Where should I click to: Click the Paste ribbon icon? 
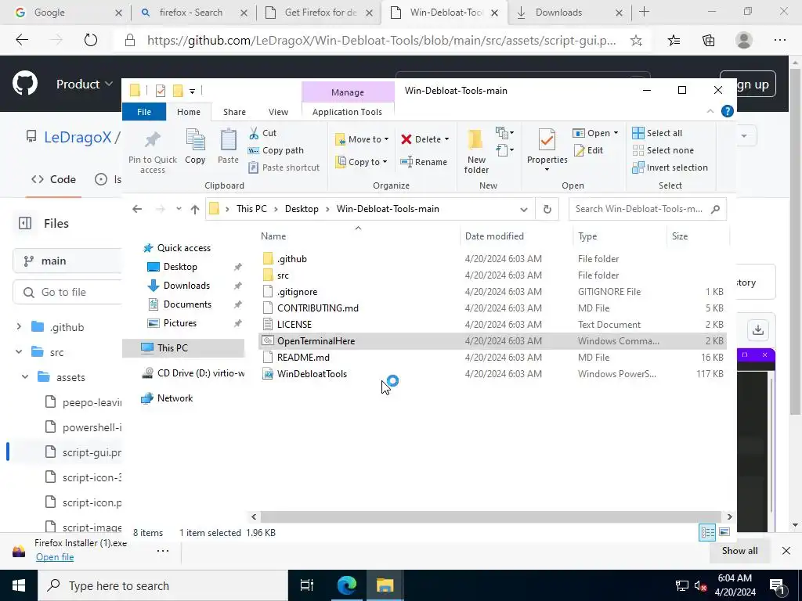pyautogui.click(x=228, y=147)
